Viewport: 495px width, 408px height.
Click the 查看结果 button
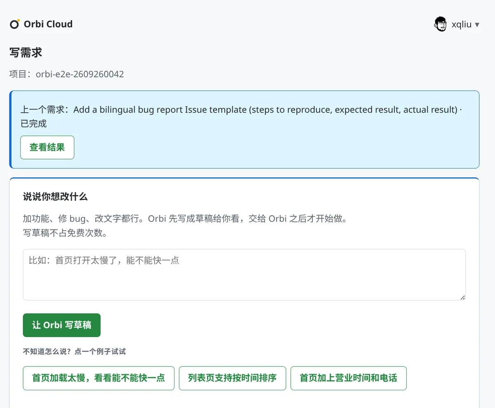[47, 147]
